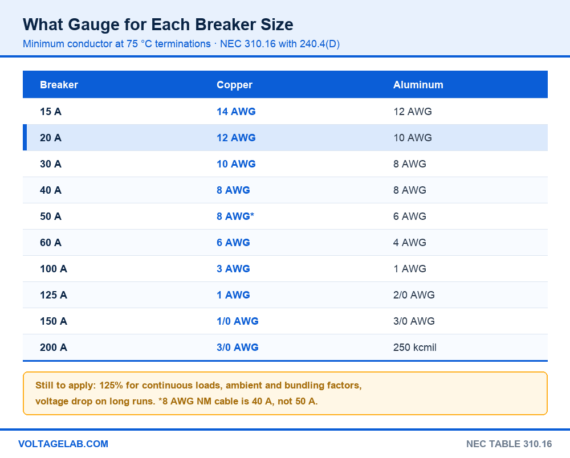Click the 10 AWG aluminum cell in 20 A row
570x458 pixels.
pyautogui.click(x=413, y=138)
